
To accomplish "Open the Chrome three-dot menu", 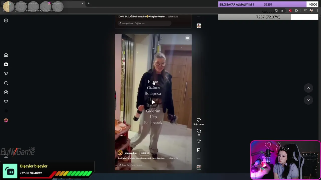I will pyautogui.click(x=317, y=10).
